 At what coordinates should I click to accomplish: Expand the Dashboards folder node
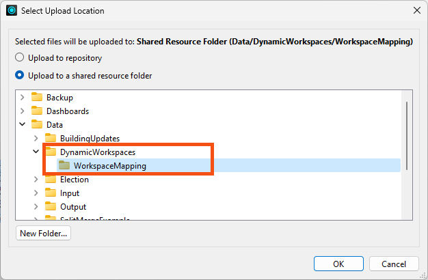23,111
